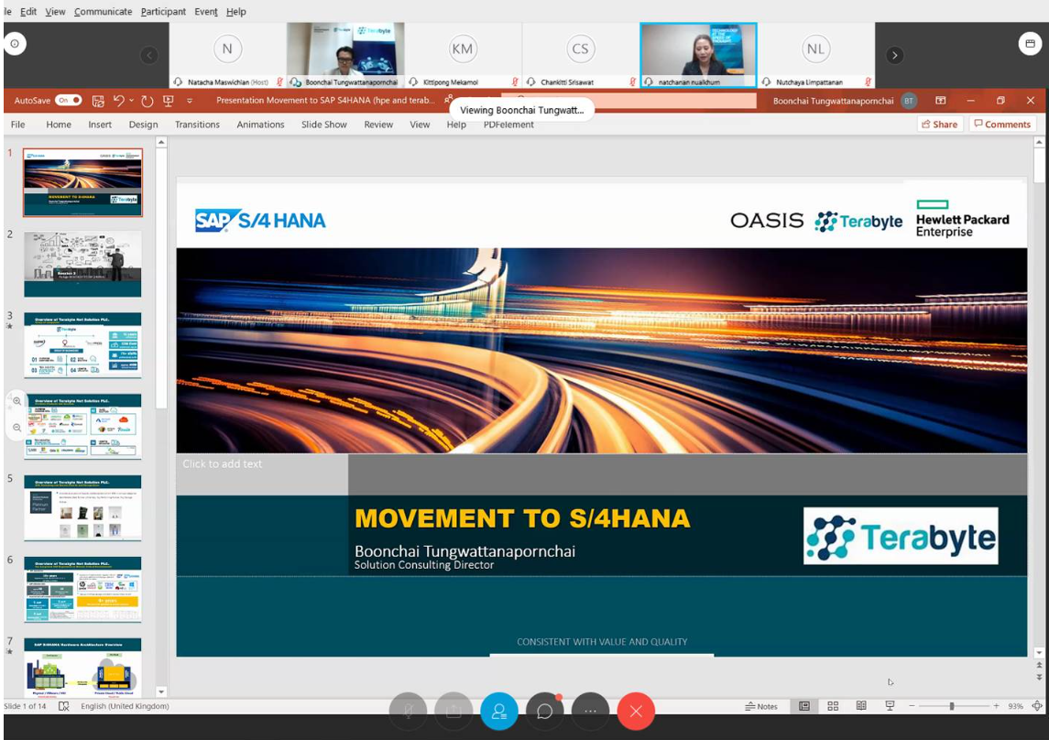This screenshot has width=1049, height=740.
Task: Open the Communicate menu
Action: [103, 11]
